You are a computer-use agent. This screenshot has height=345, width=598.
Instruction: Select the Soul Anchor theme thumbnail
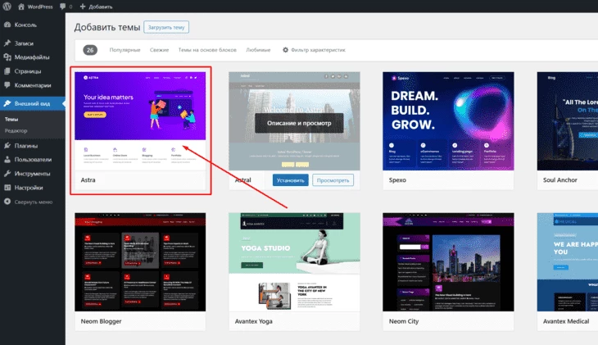pyautogui.click(x=568, y=121)
